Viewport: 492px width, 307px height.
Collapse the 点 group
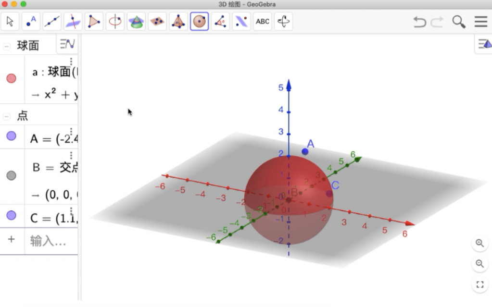point(6,117)
